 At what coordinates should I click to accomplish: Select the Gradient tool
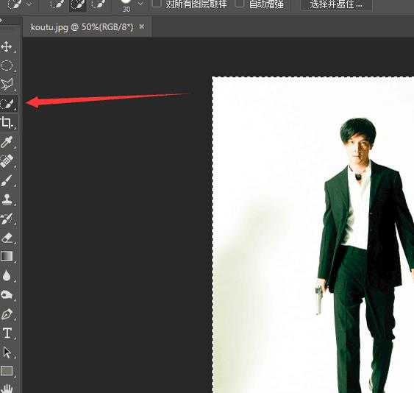click(7, 256)
